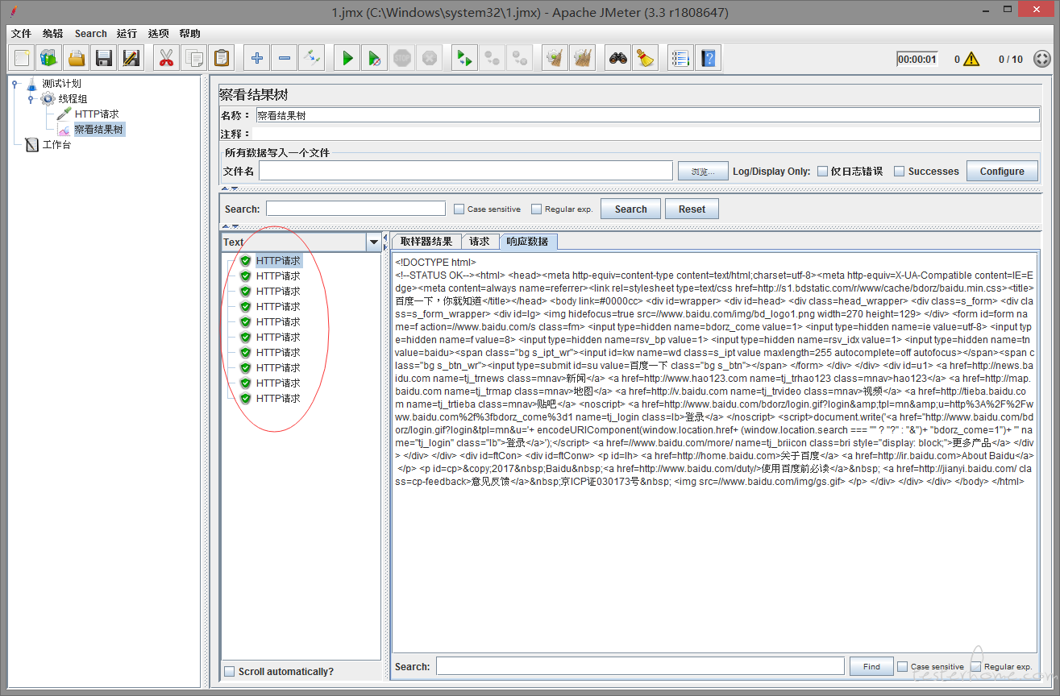Viewport: 1060px width, 696px height.
Task: Clear all results with double broom icon
Action: click(x=582, y=58)
